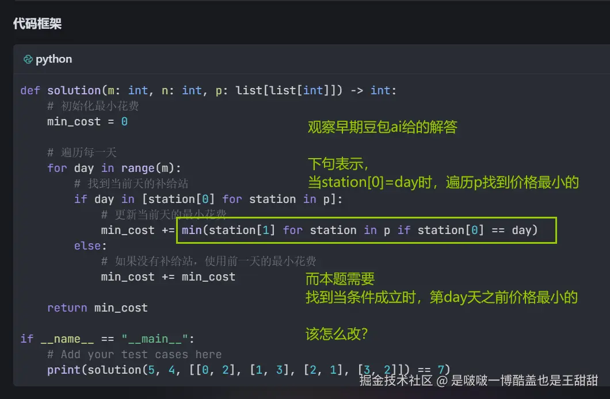This screenshot has width=610, height=399.
Task: Click the else: keyword line
Action: click(90, 246)
